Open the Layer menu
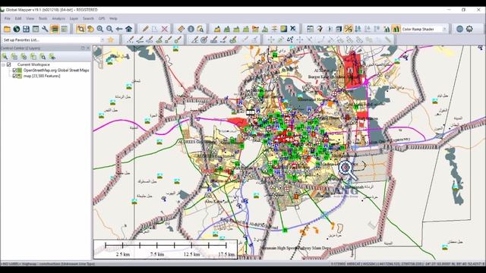Screen dimensions: 486x273 click(74, 18)
